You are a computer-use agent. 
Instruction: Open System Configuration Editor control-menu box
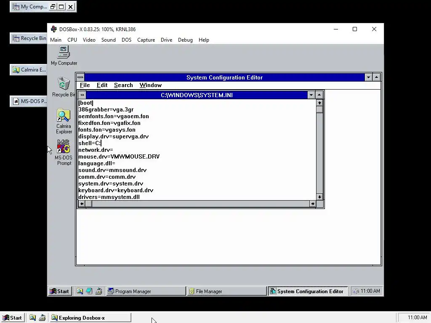(80, 77)
